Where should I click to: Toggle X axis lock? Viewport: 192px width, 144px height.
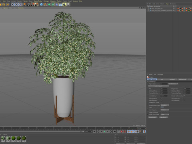click(x=13, y=4)
